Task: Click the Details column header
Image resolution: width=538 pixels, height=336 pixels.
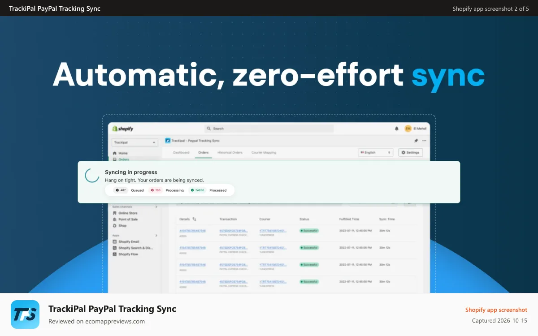Action: pyautogui.click(x=185, y=219)
